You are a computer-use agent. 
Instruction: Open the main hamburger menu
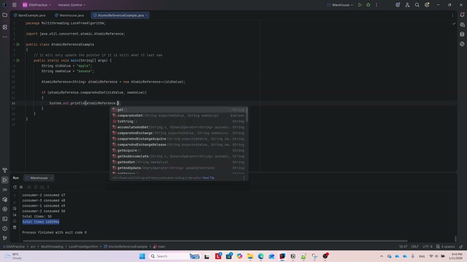(14, 5)
